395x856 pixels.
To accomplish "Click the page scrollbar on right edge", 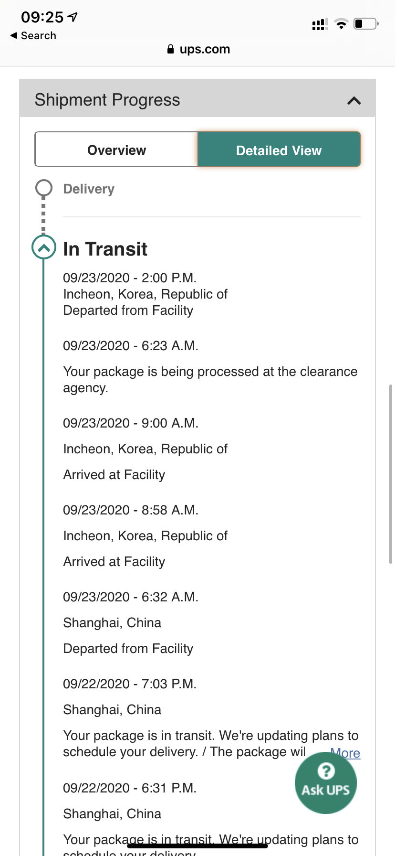I will pos(391,474).
